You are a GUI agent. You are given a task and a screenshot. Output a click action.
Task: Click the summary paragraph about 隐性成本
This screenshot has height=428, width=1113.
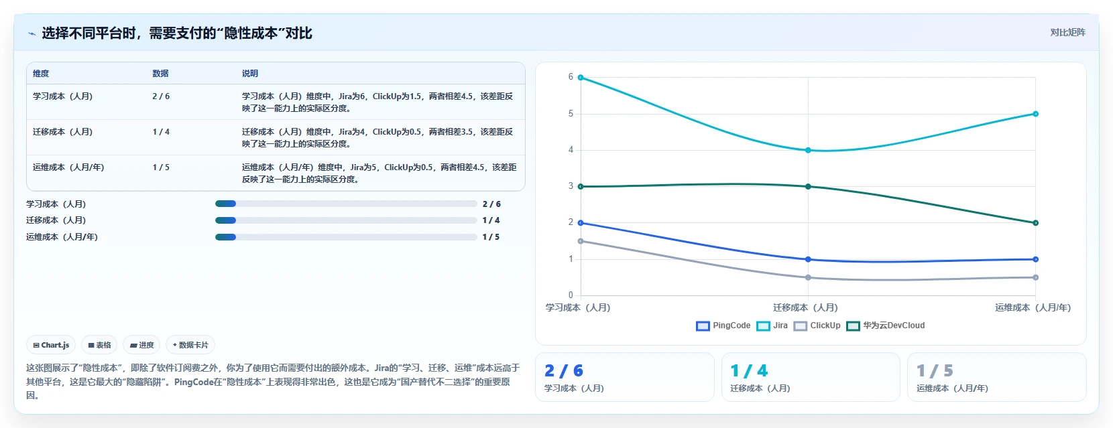(x=273, y=382)
